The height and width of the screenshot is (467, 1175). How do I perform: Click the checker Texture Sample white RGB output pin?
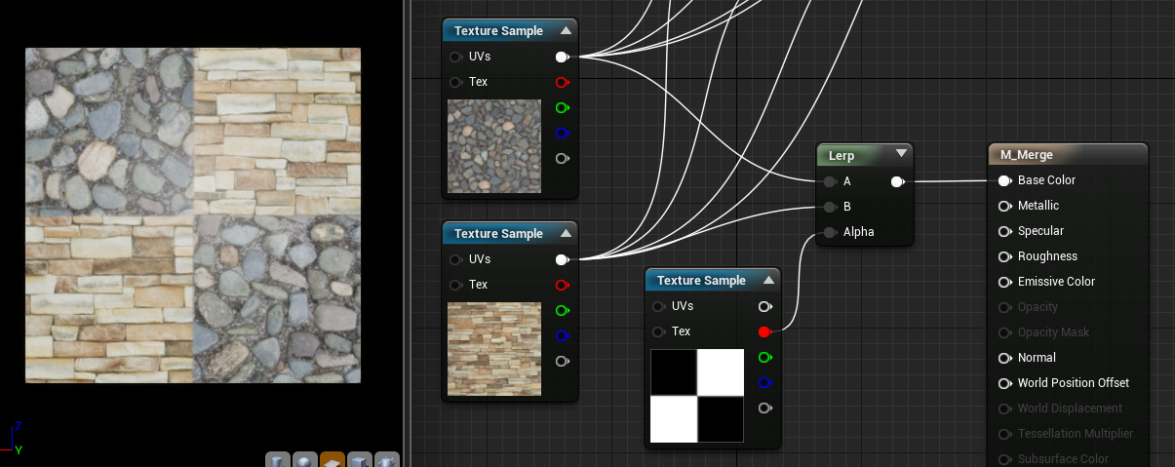(764, 306)
